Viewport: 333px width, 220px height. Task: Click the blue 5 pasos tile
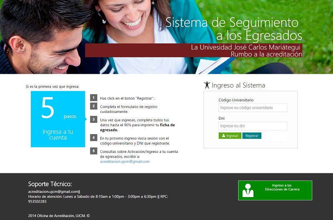point(58,119)
